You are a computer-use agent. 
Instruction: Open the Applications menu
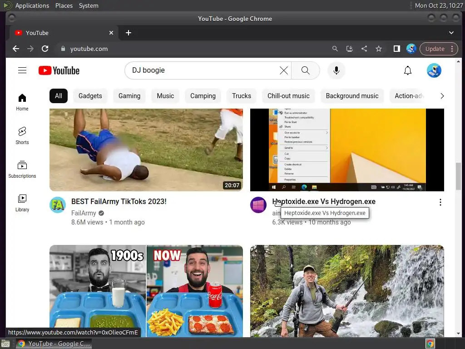coord(32,5)
